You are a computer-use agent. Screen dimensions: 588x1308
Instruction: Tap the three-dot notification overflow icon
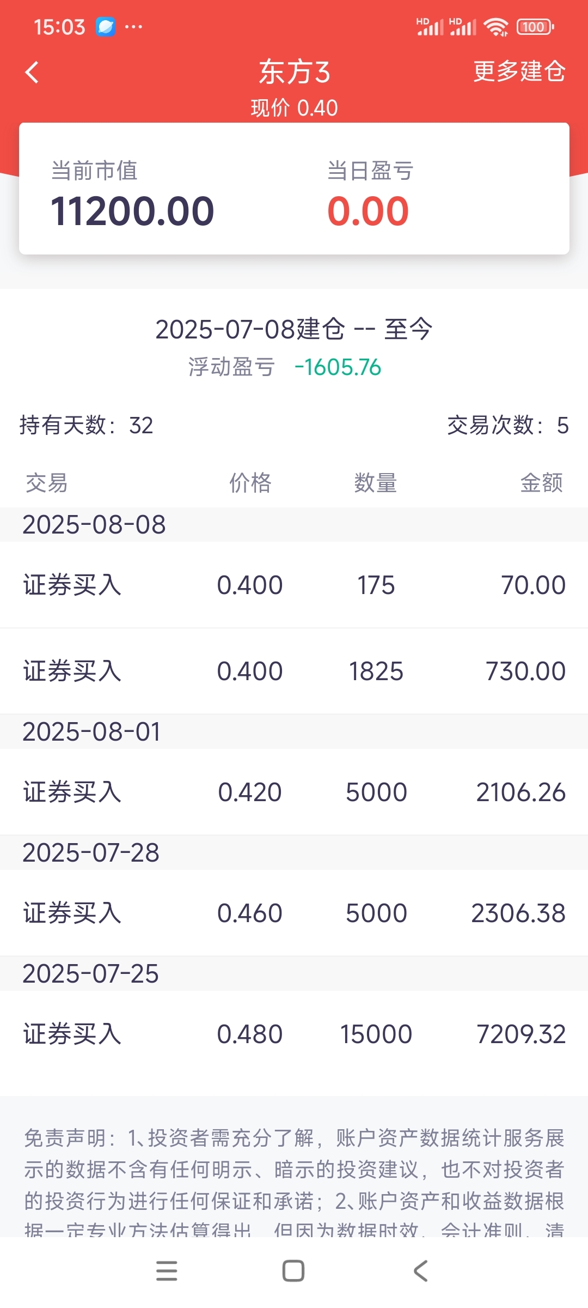(x=133, y=27)
